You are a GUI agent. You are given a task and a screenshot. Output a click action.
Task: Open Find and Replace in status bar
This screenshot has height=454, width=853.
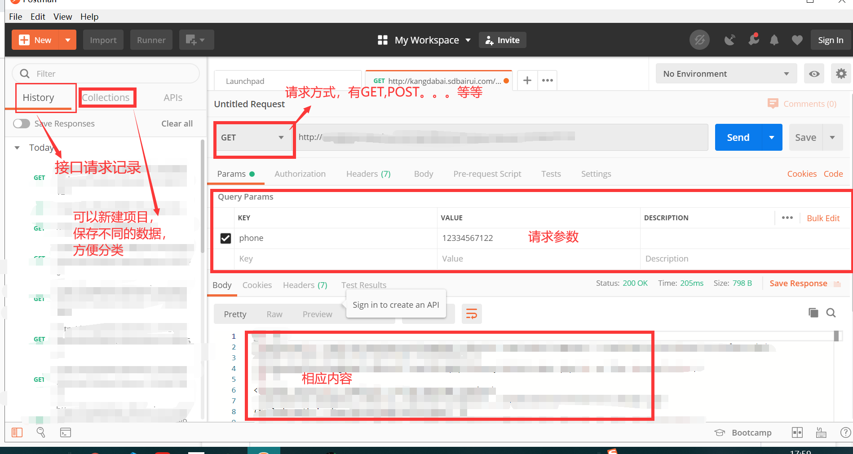[41, 432]
